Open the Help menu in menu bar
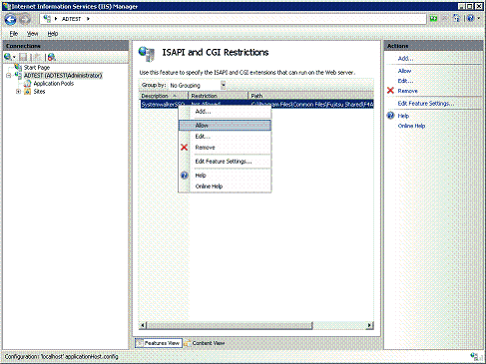 click(x=53, y=34)
